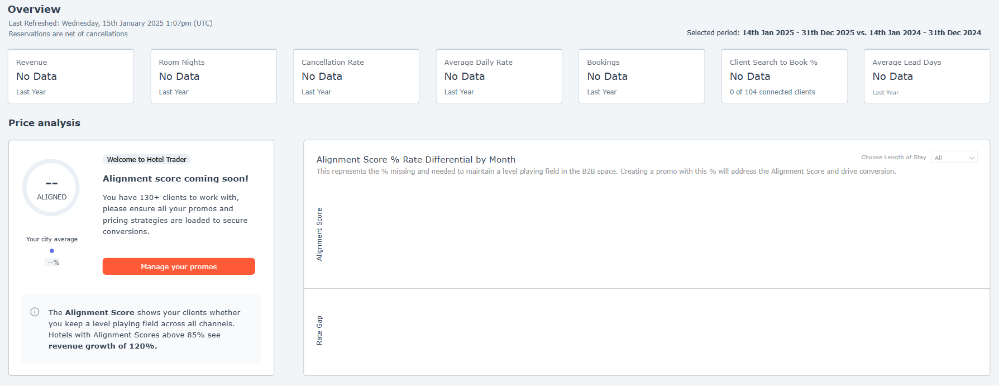
Task: Click the selected period date range text
Action: 861,33
